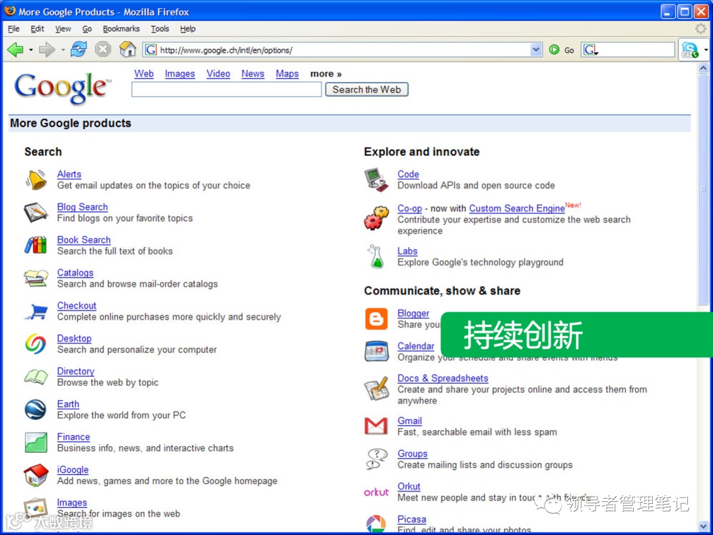
Task: Open the Book Search link
Action: click(x=84, y=240)
